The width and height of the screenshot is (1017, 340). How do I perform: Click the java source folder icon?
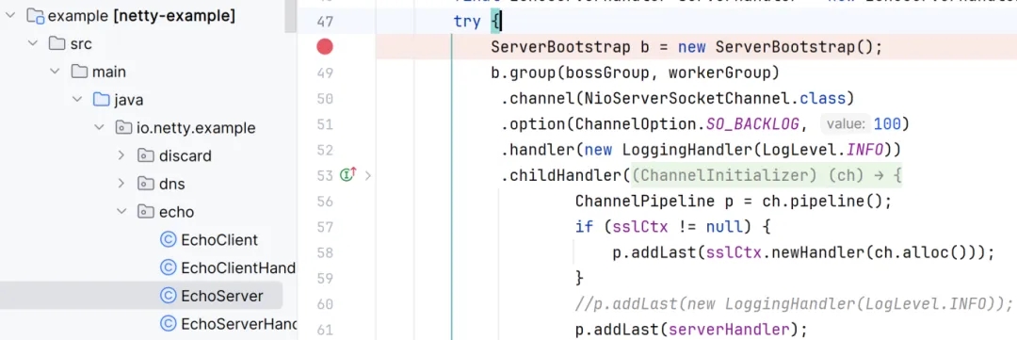click(x=100, y=100)
